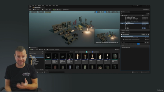
Task: Search inside the Favorites section
Action: [x=43, y=52]
